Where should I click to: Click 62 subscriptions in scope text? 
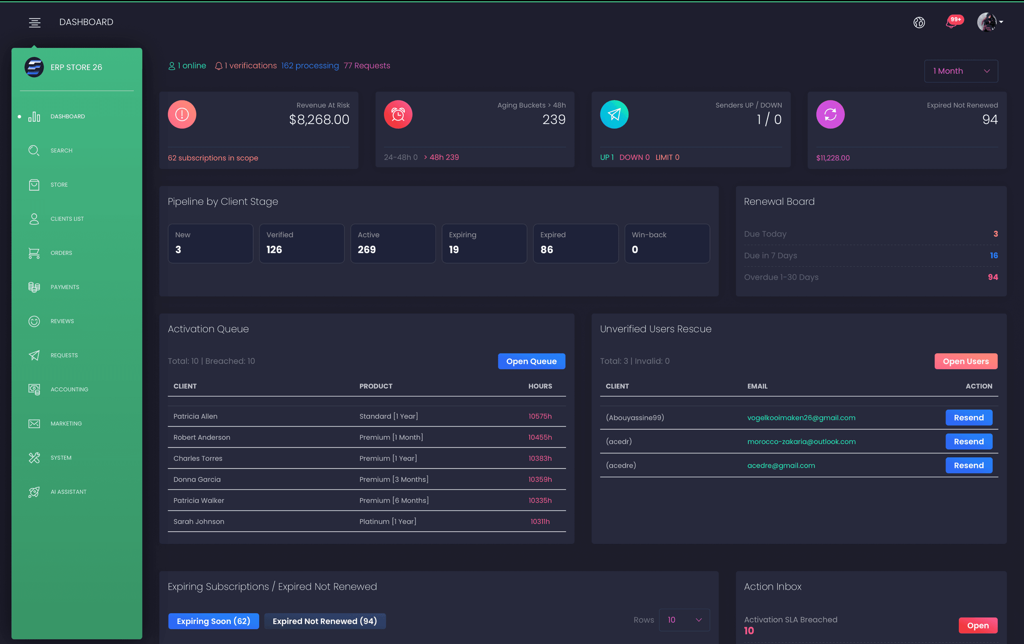tap(213, 158)
